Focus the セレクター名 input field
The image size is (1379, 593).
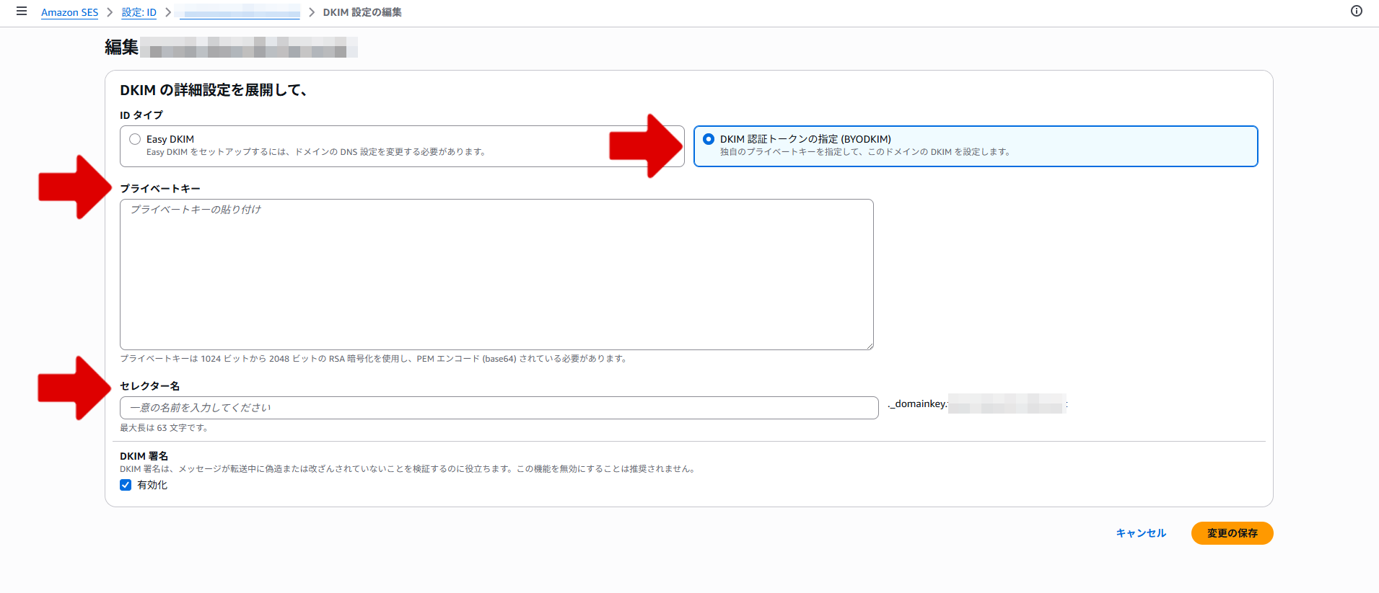pyautogui.click(x=499, y=408)
